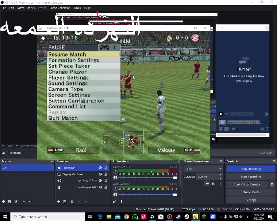
Task: Click the chat send arrow
Action: point(267,114)
